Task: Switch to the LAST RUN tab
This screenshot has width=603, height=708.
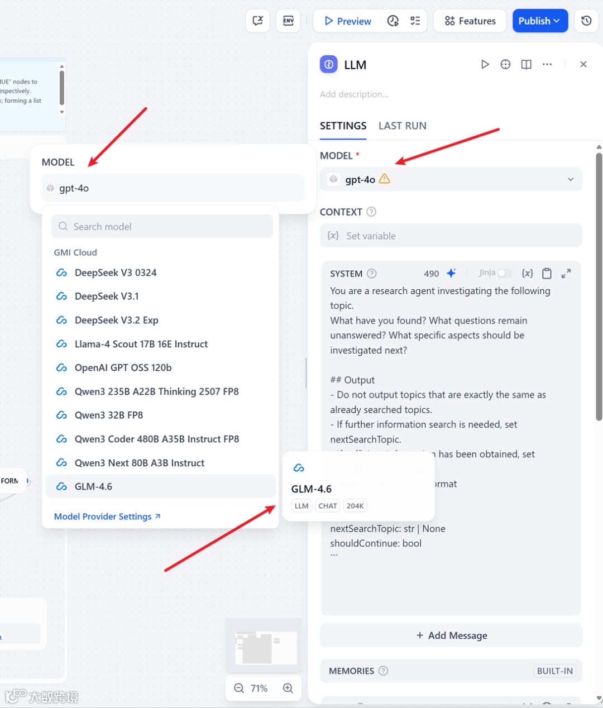Action: click(x=402, y=126)
